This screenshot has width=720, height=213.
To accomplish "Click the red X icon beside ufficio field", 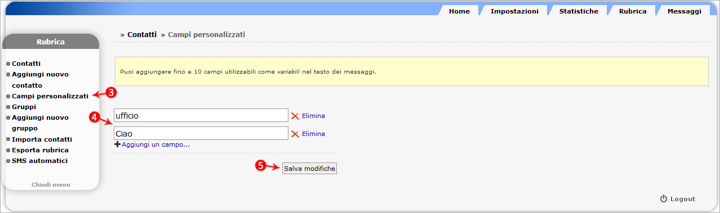I will click(295, 116).
